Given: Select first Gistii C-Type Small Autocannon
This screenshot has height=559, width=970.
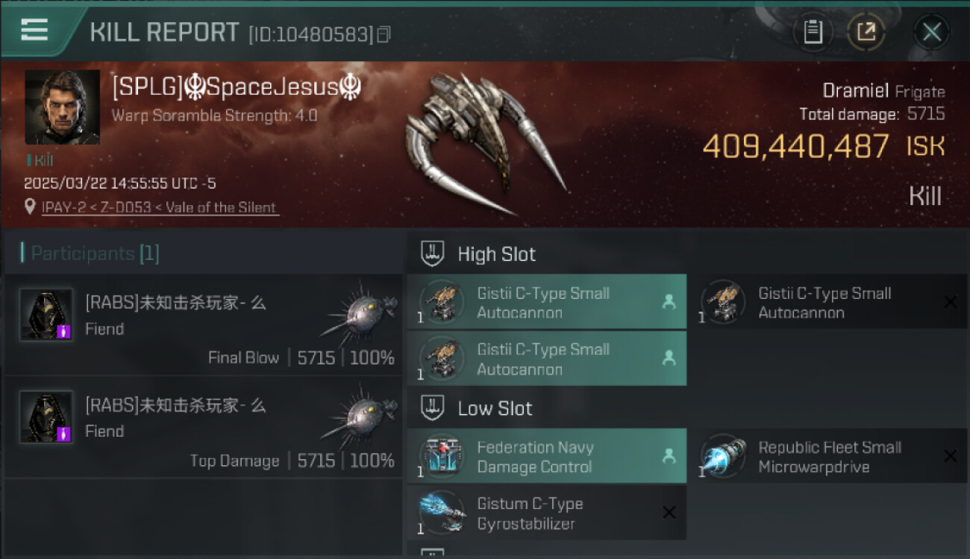Looking at the screenshot, I should coord(547,302).
